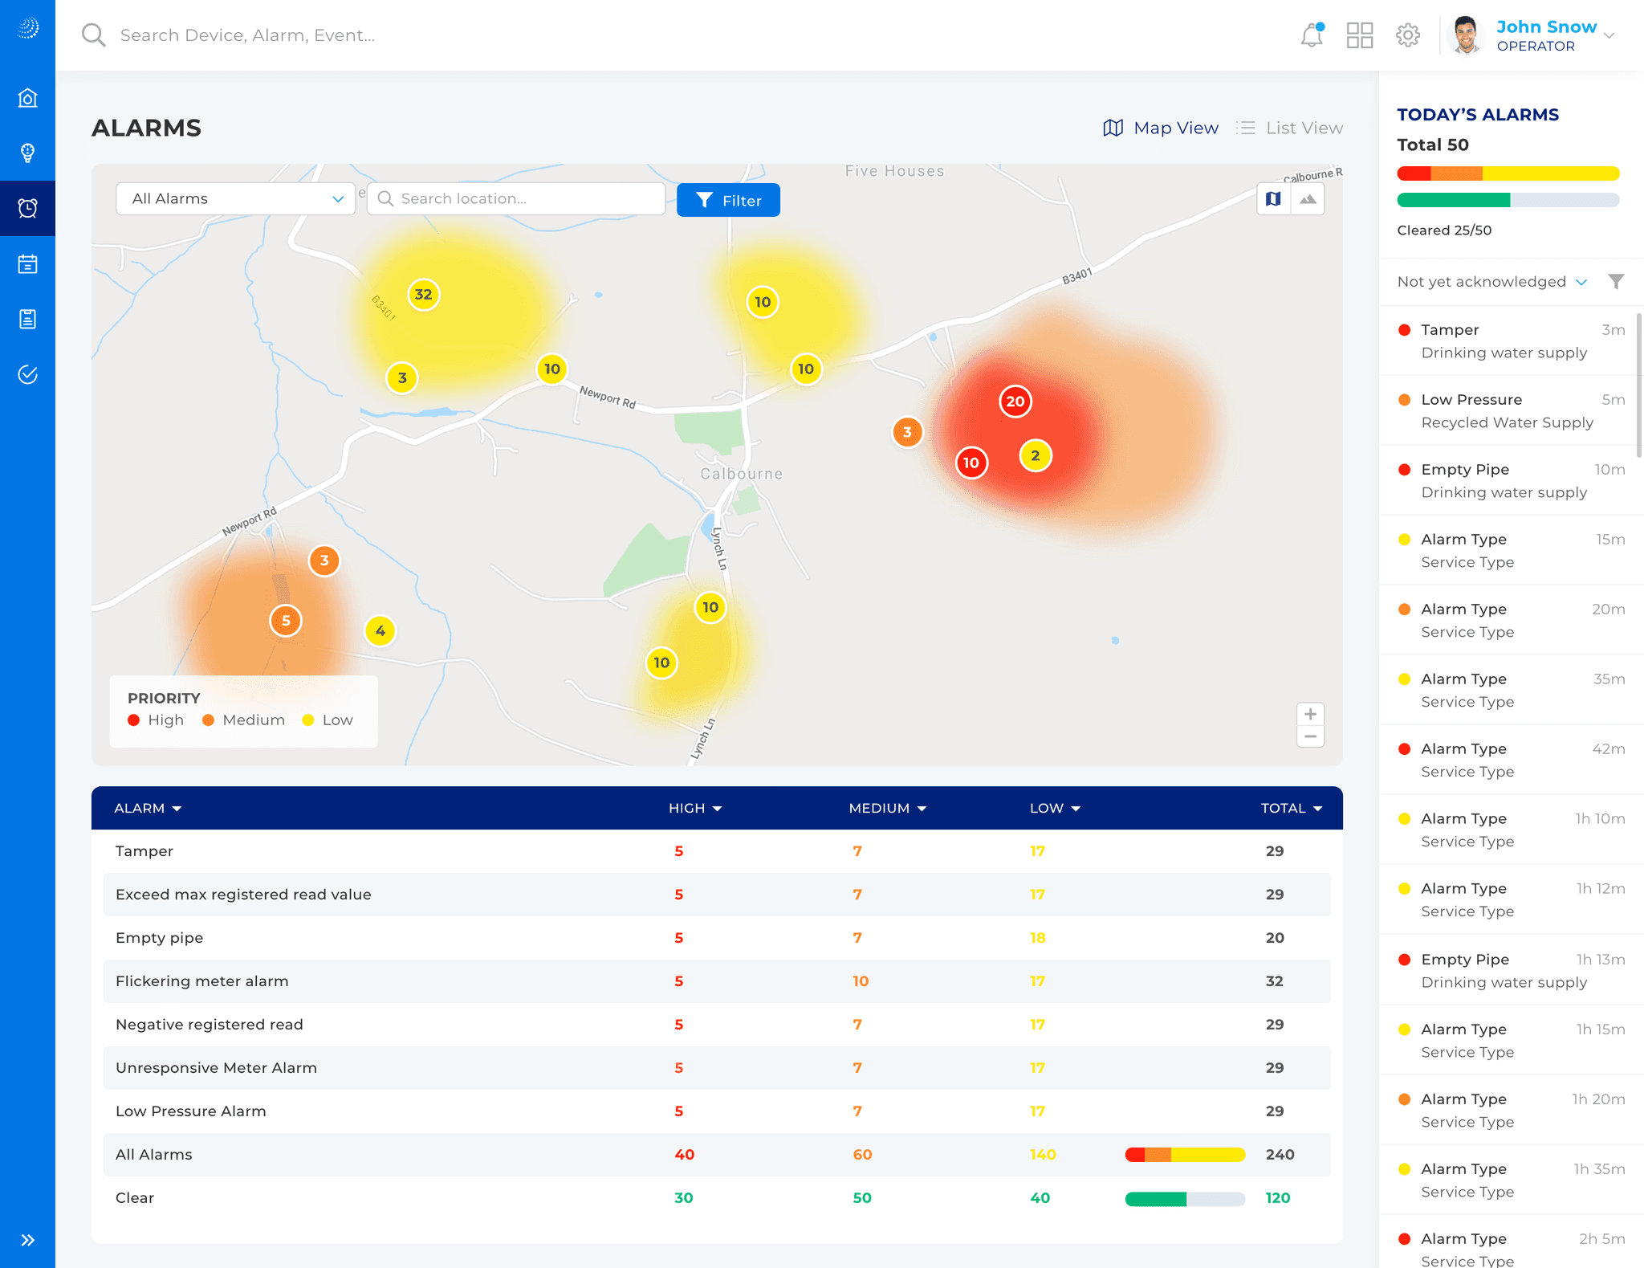The width and height of the screenshot is (1644, 1268).
Task: Zoom in the map with plus button
Action: 1311,714
